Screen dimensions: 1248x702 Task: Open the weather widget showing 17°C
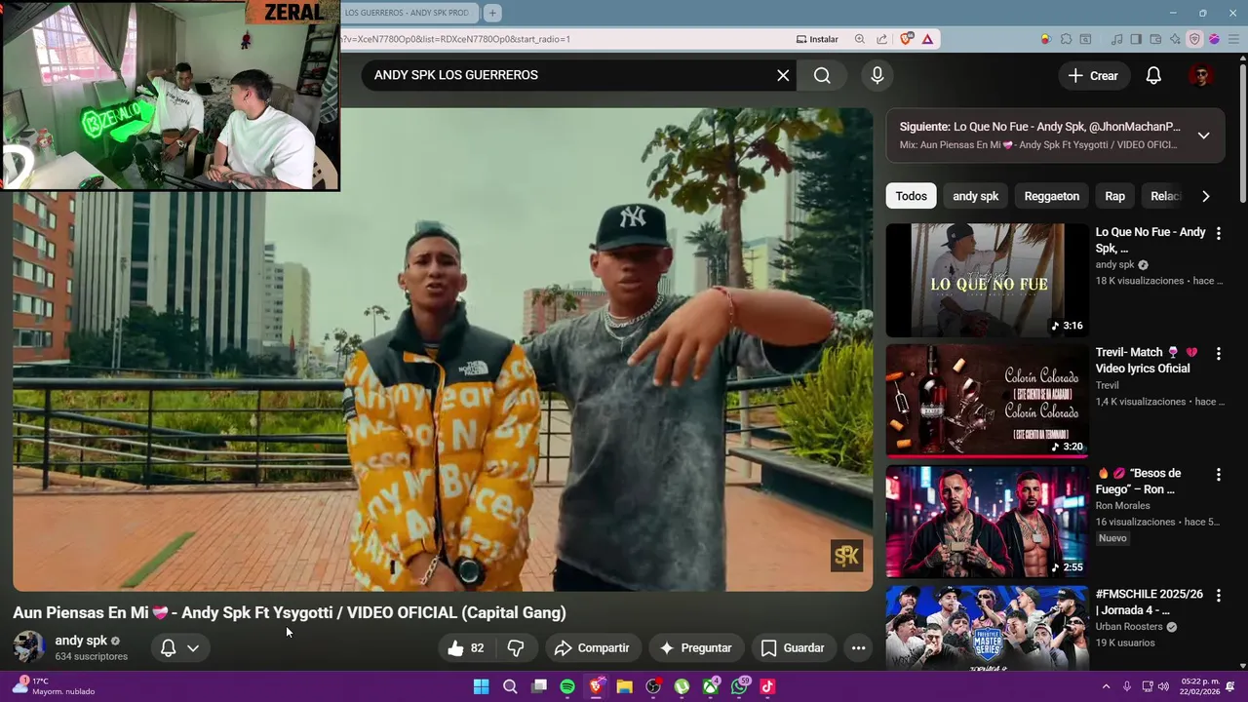pos(54,686)
